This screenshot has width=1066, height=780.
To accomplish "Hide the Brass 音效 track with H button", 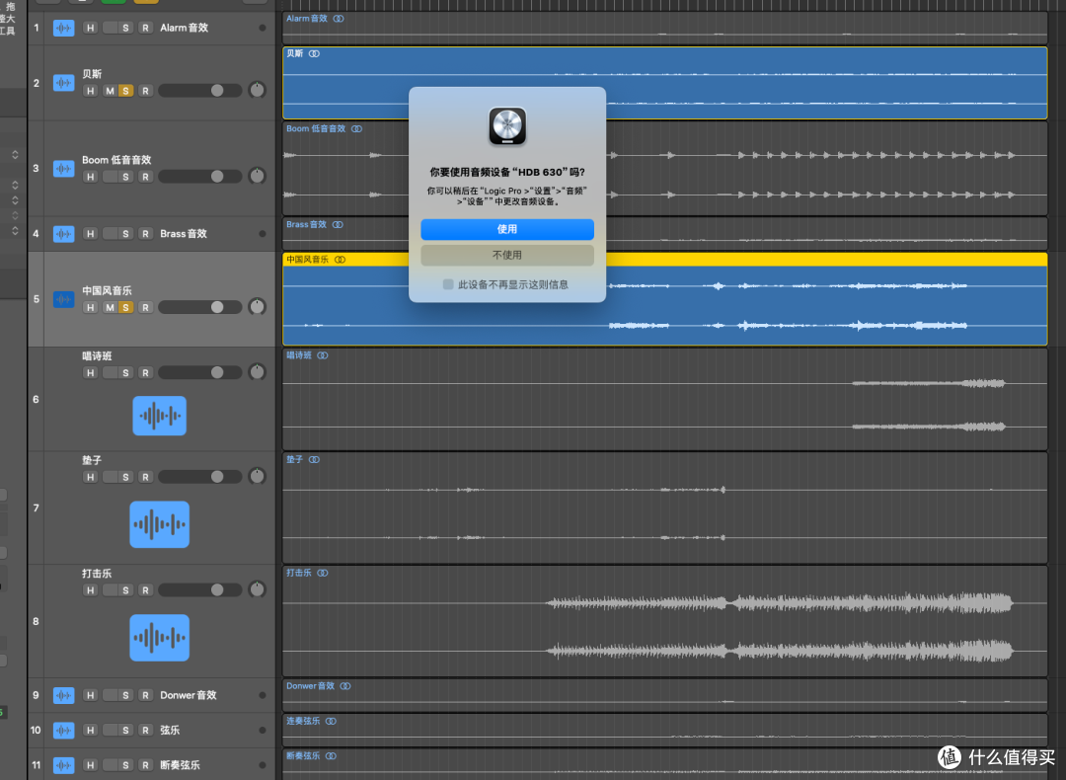I will click(91, 234).
